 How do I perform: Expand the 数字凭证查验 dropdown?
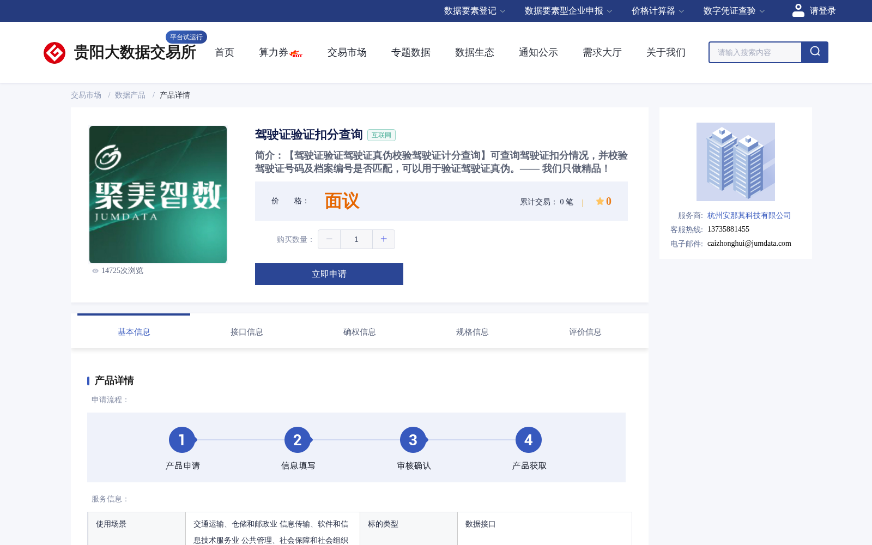[x=734, y=11]
